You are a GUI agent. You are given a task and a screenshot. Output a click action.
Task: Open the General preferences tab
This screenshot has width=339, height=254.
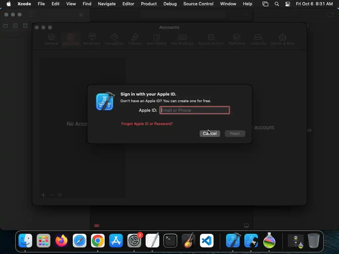(x=51, y=39)
